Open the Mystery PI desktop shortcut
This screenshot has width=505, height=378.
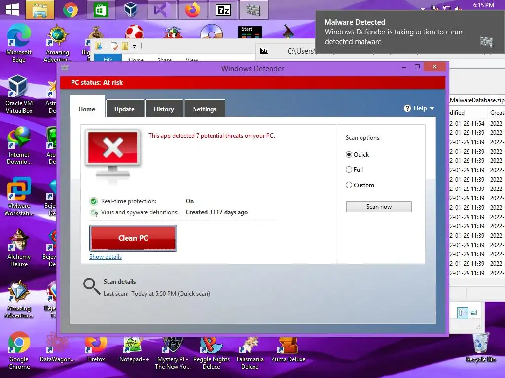pos(173,353)
